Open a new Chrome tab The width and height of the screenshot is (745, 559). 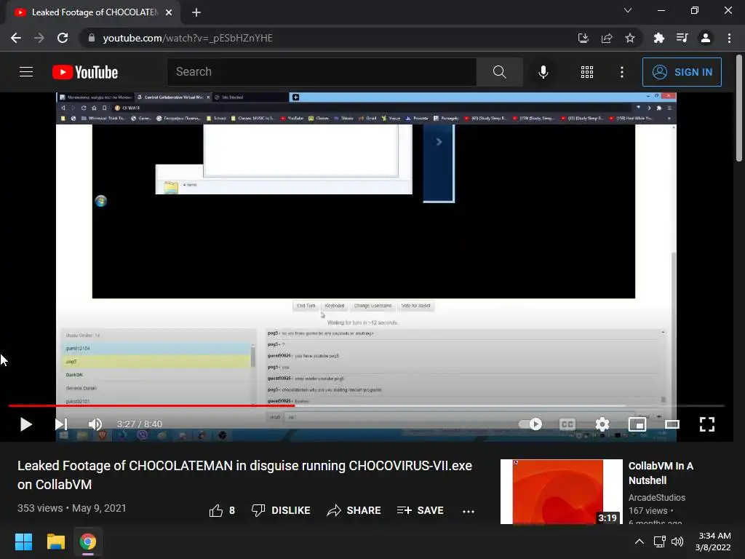click(x=196, y=12)
